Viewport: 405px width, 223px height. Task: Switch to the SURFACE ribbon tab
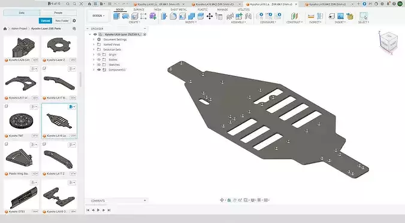pyautogui.click(x=139, y=10)
